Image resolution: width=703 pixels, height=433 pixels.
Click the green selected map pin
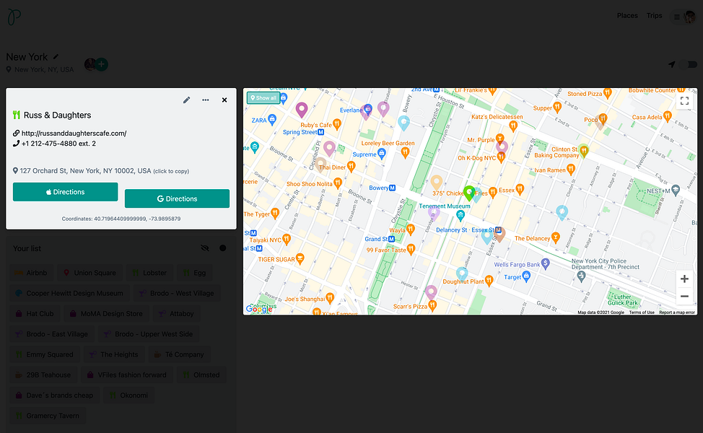[x=469, y=192]
